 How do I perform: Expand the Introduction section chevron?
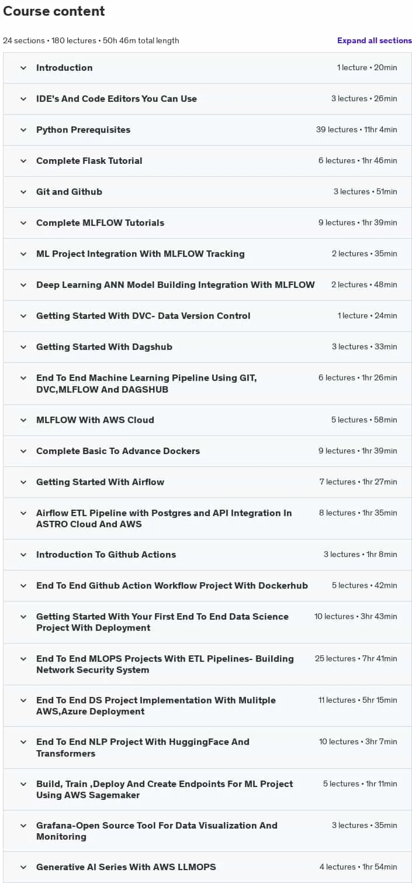23,68
